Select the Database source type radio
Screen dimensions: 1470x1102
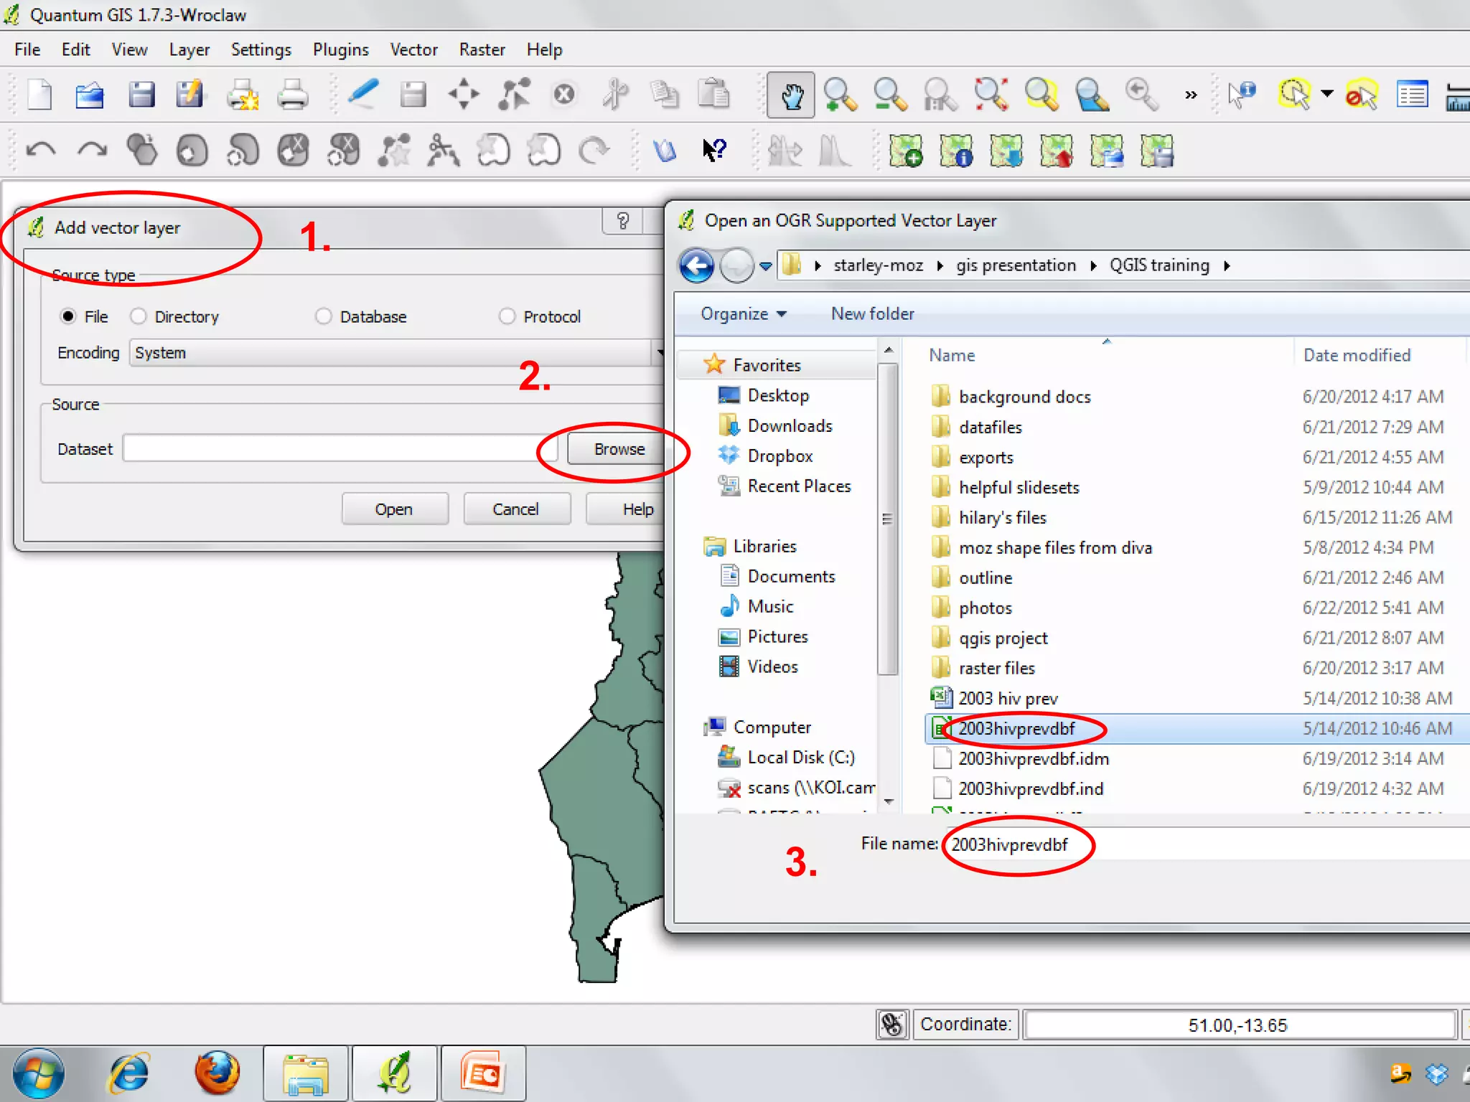324,316
